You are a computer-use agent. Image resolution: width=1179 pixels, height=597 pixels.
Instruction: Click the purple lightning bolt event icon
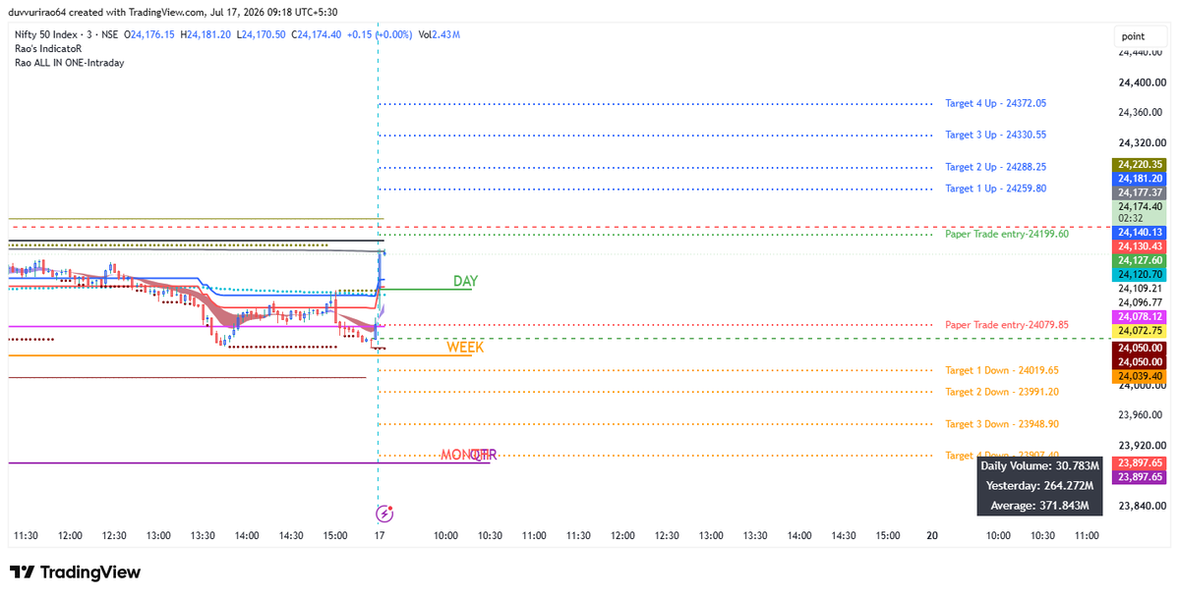click(x=384, y=514)
